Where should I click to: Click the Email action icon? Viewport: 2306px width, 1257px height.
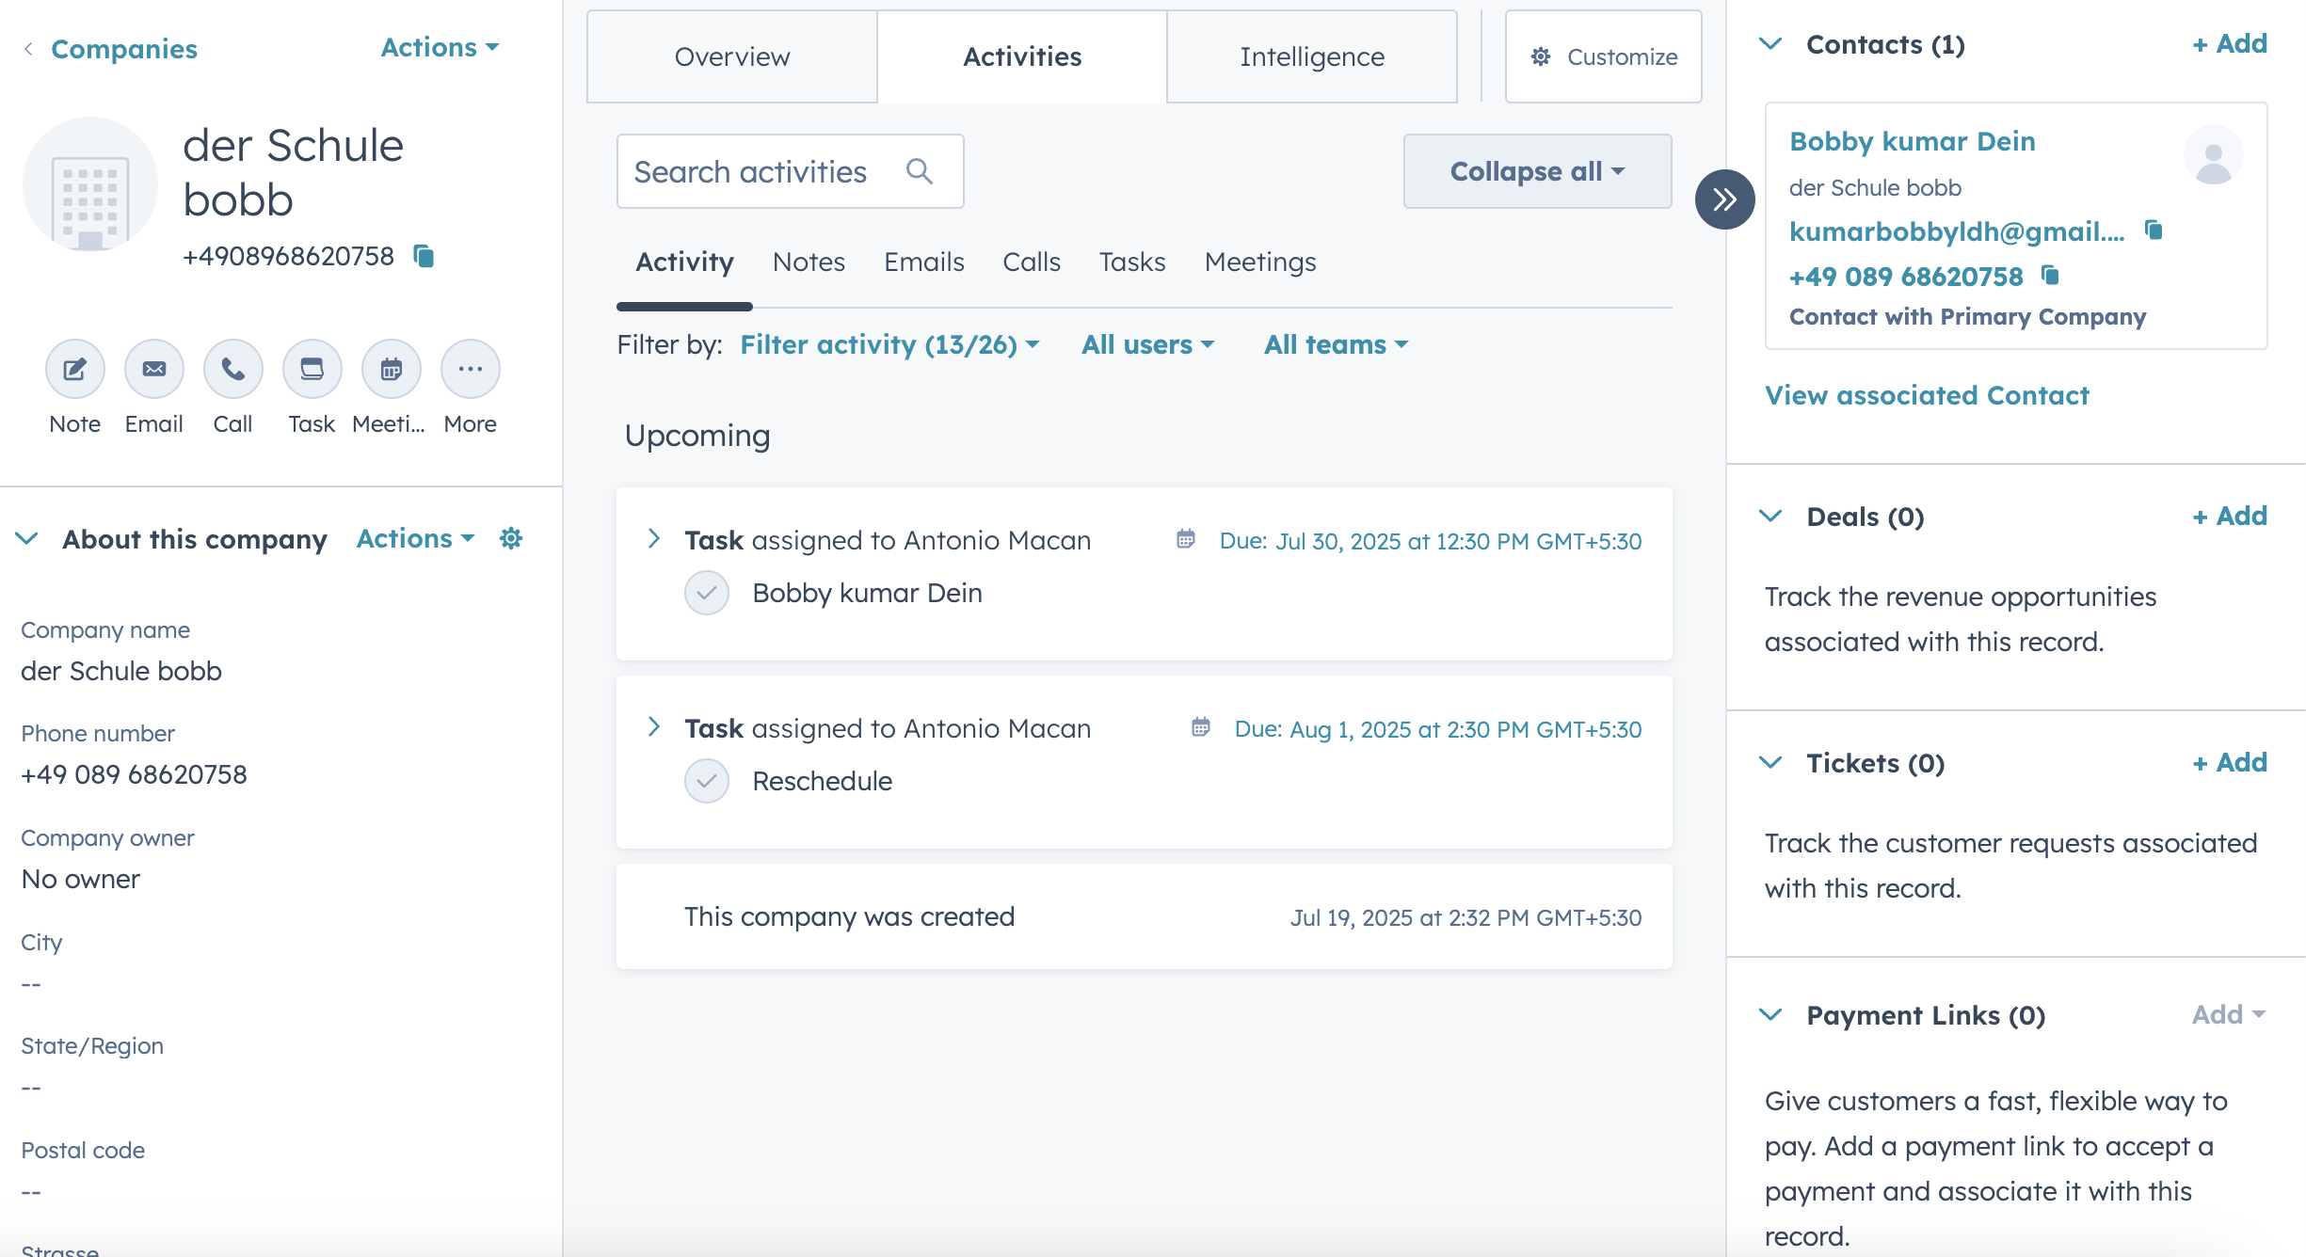point(153,369)
